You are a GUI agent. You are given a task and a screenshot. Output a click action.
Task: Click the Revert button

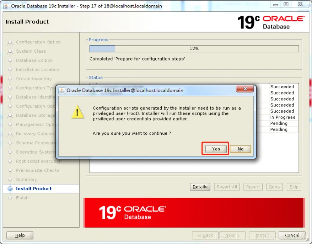253,187
